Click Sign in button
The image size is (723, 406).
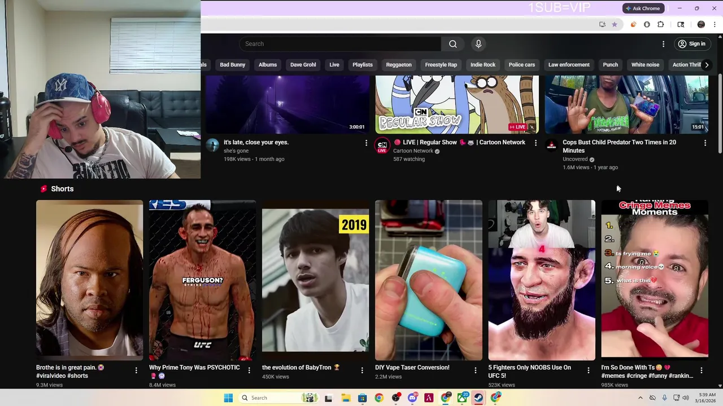691,44
